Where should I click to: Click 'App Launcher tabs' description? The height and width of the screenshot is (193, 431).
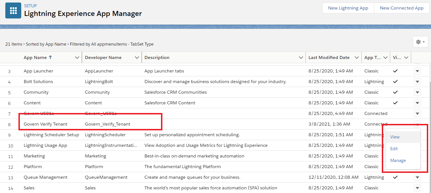pos(164,71)
